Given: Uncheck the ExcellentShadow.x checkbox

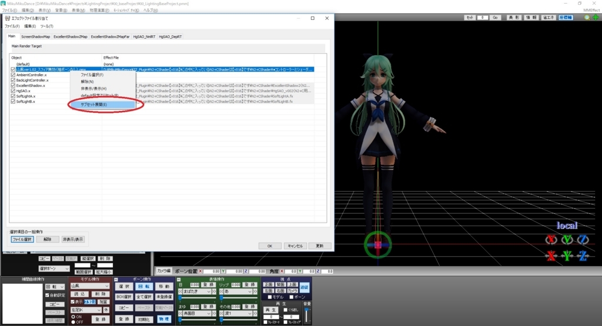Looking at the screenshot, I should 13,86.
